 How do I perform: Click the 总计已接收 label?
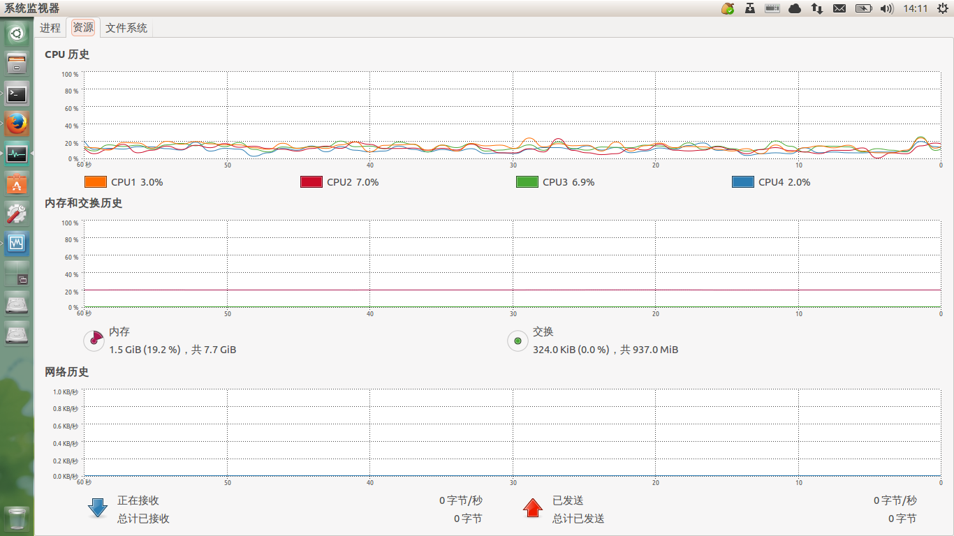click(x=143, y=519)
